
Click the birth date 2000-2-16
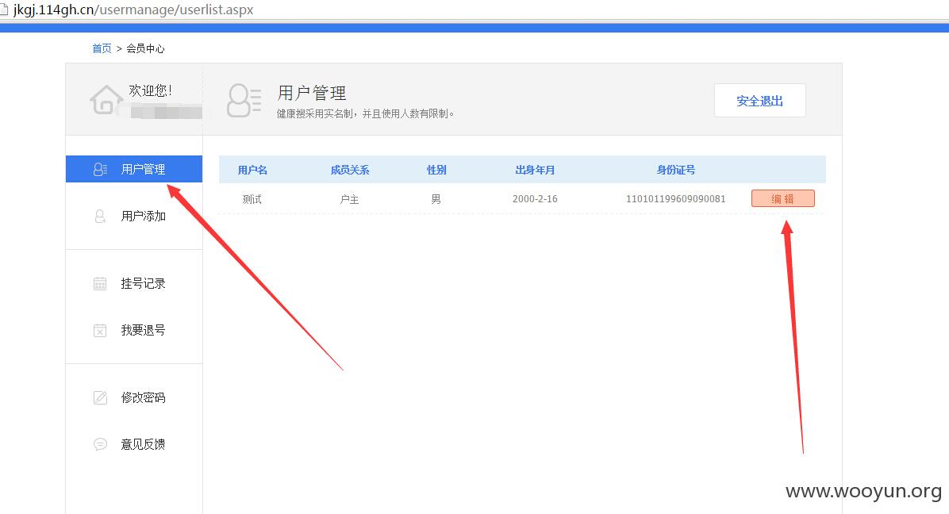point(535,199)
